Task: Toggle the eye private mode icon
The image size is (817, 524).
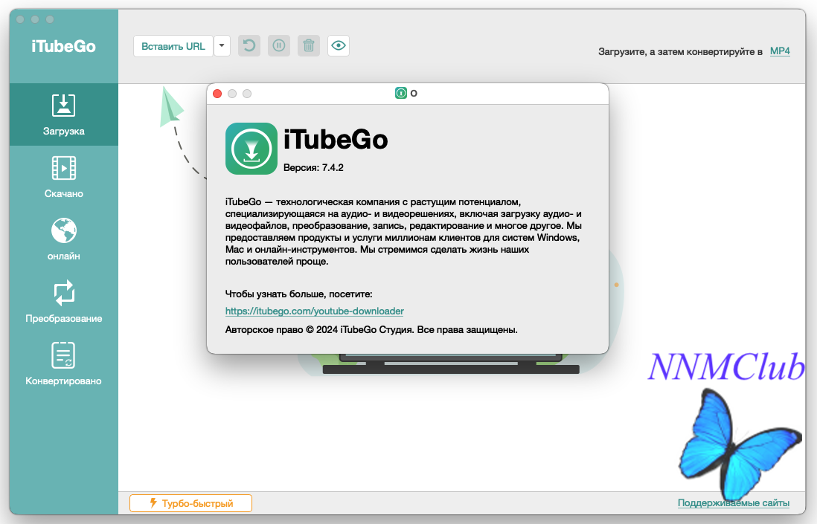Action: [x=338, y=46]
